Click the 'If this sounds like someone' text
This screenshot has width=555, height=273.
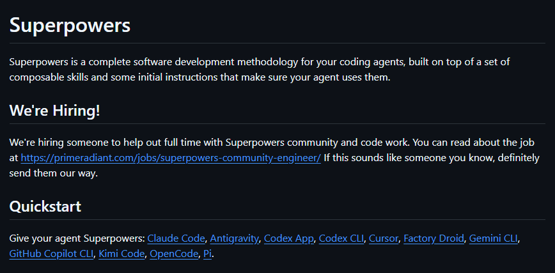pyautogui.click(x=431, y=158)
